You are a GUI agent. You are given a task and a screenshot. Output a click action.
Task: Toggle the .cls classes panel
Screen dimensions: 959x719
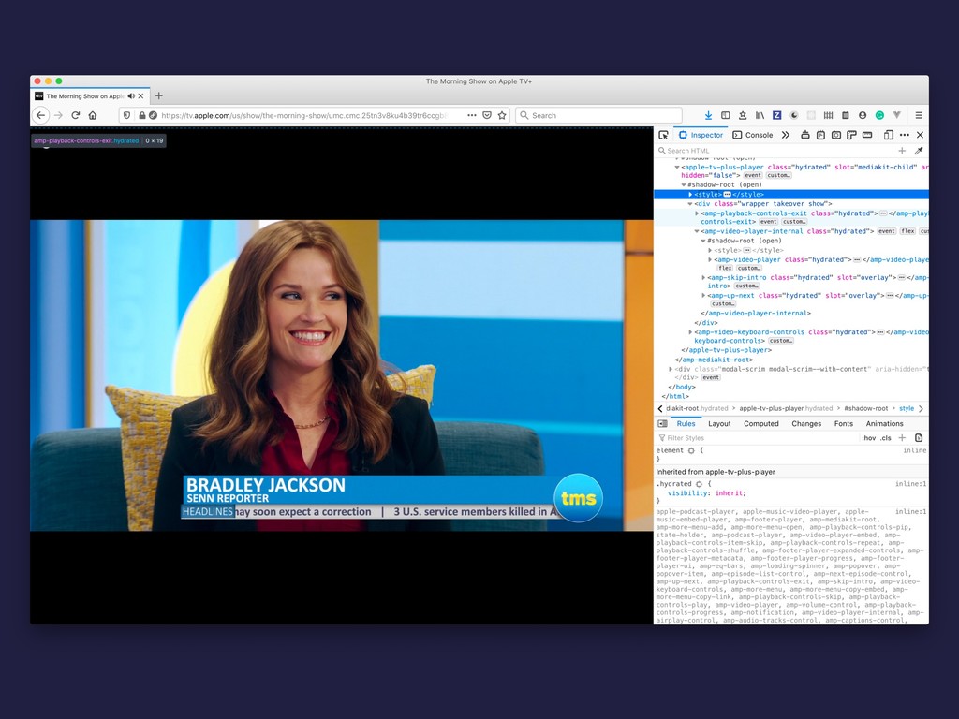886,438
